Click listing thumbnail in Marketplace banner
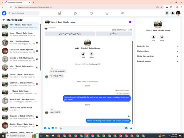184x138 pixels. click(x=46, y=29)
